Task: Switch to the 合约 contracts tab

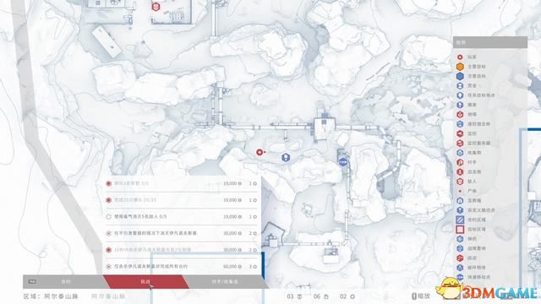Action: pos(66,281)
